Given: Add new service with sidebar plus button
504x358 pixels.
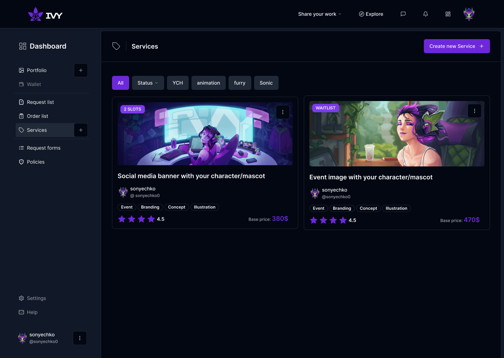Looking at the screenshot, I should (x=81, y=130).
